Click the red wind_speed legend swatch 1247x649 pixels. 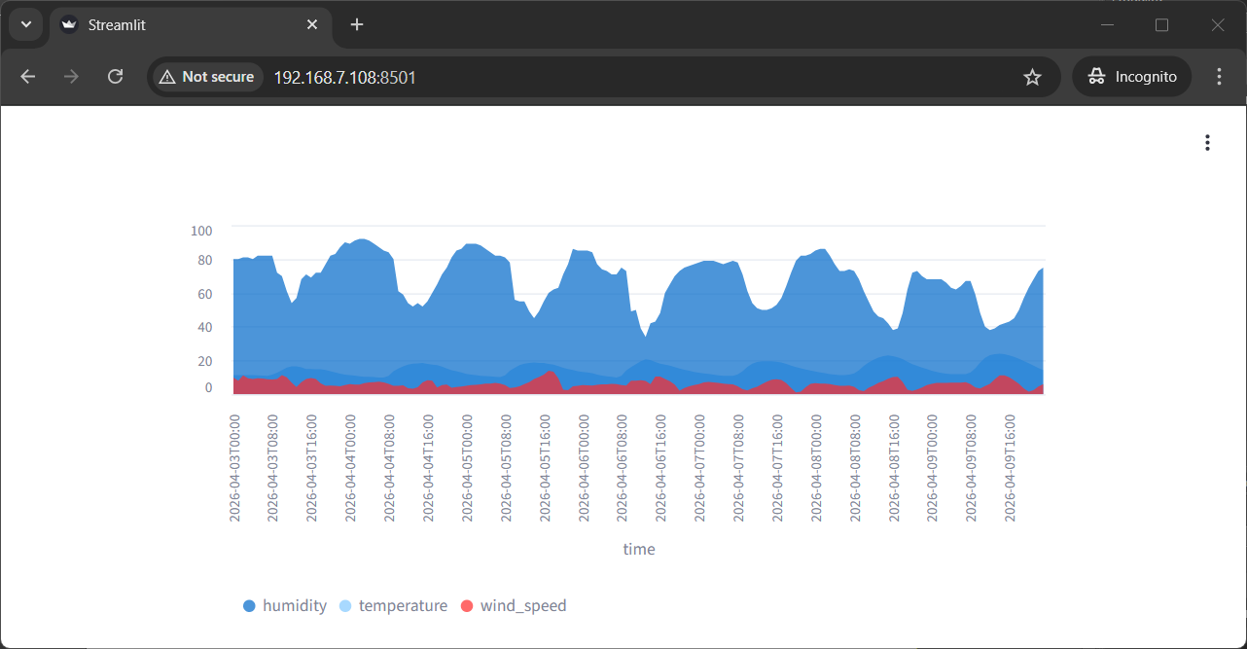(x=469, y=605)
